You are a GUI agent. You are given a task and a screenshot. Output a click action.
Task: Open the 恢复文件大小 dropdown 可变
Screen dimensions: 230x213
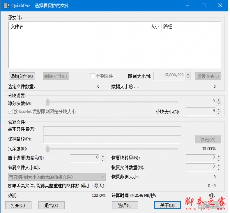[57, 177]
